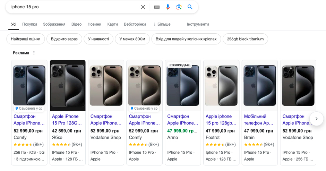Search by image with the Lens icon
Image resolution: width=326 pixels, height=171 pixels.
pos(179,7)
